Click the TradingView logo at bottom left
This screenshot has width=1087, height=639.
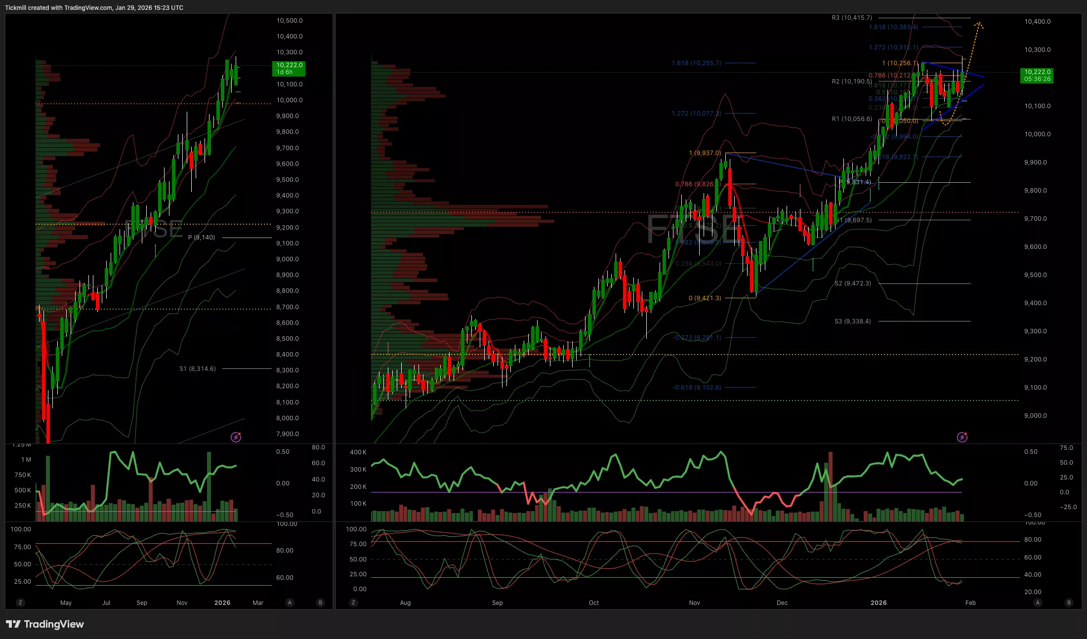tap(45, 624)
